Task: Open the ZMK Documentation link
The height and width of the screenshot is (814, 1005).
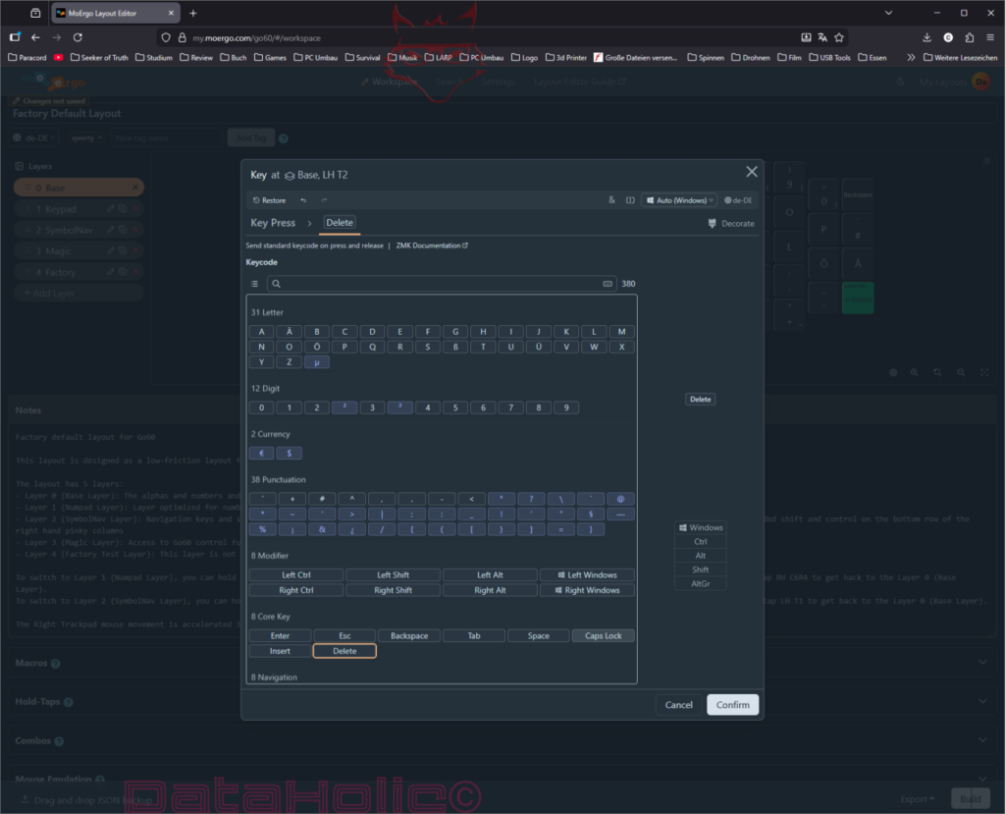Action: click(x=432, y=245)
